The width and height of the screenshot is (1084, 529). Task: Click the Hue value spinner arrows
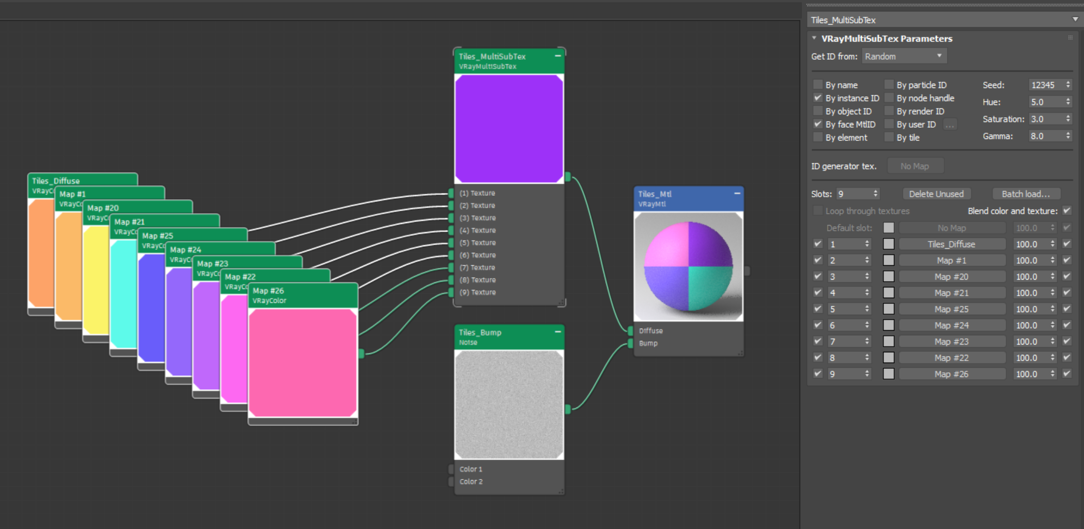[x=1068, y=102]
